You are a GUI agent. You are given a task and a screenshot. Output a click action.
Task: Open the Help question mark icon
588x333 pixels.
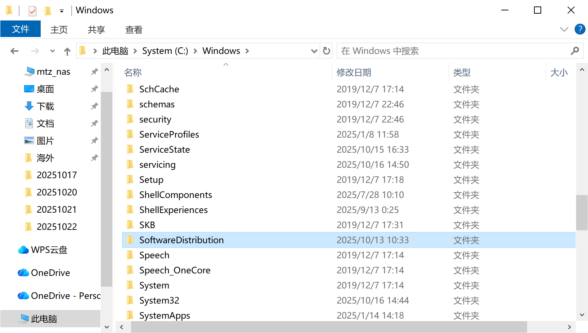pyautogui.click(x=580, y=29)
